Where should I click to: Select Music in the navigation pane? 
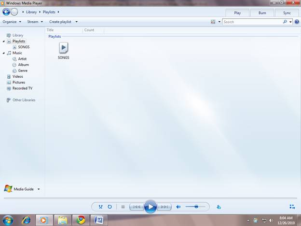click(x=17, y=53)
